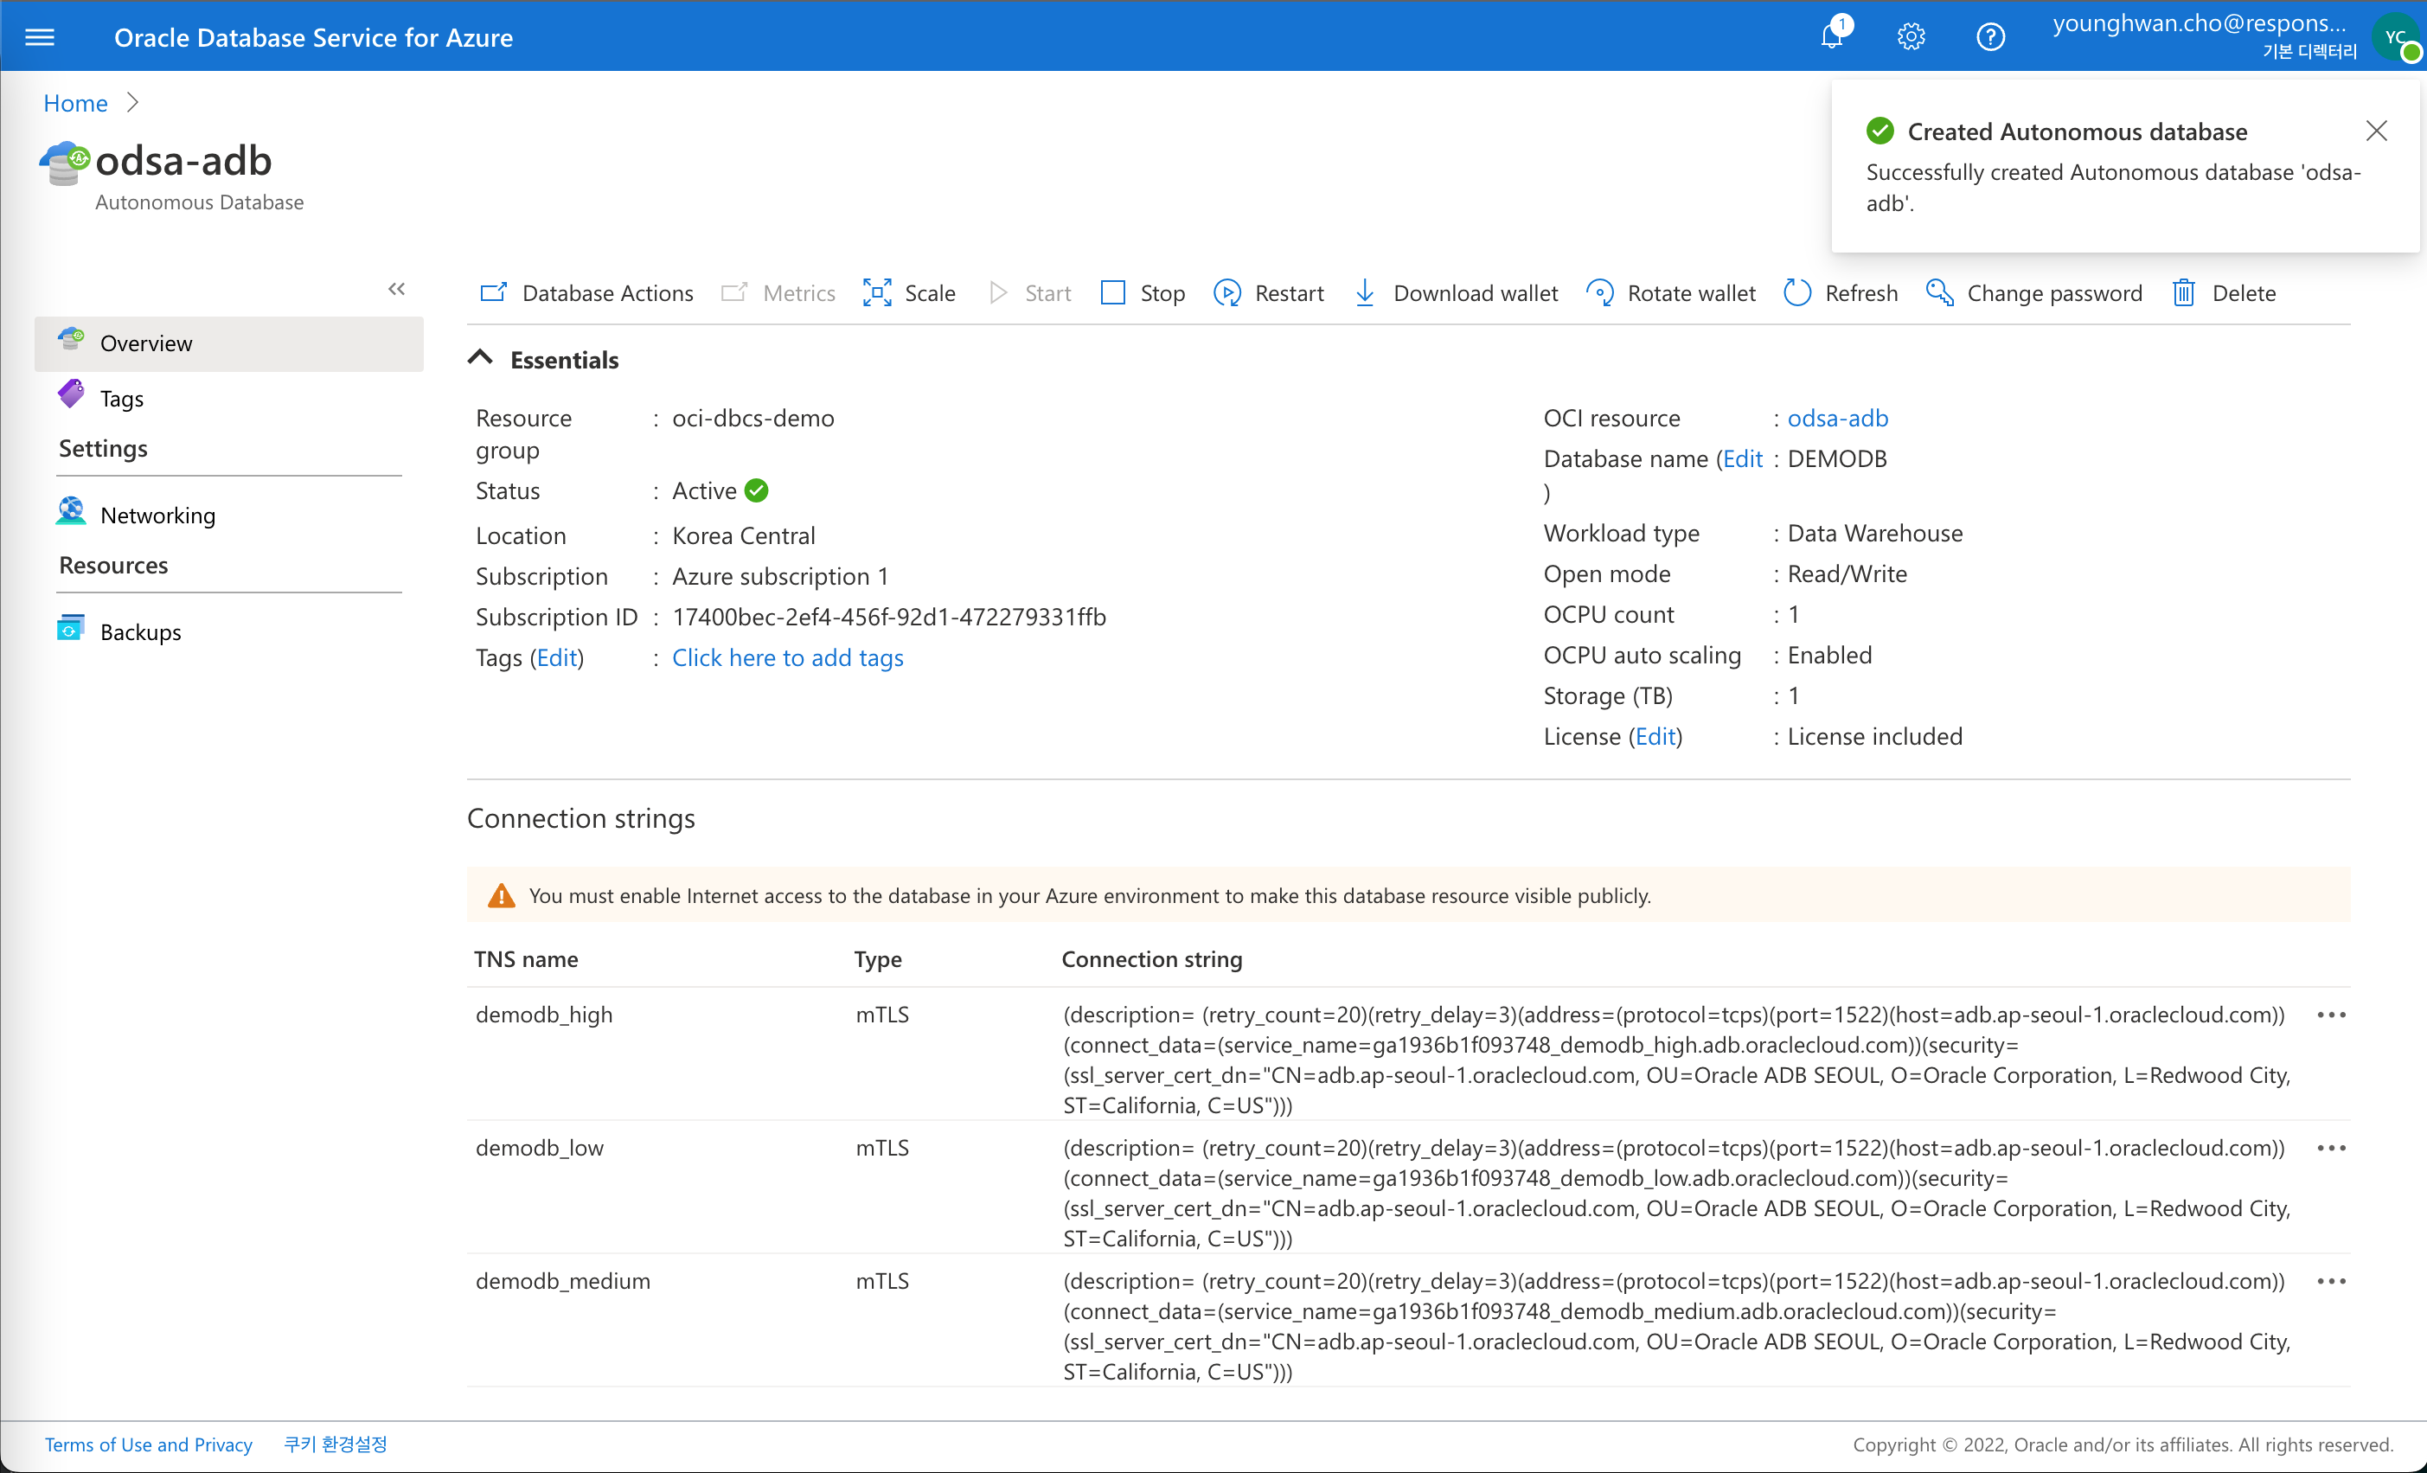Open Terms of Use and Privacy
The height and width of the screenshot is (1473, 2427).
149,1444
